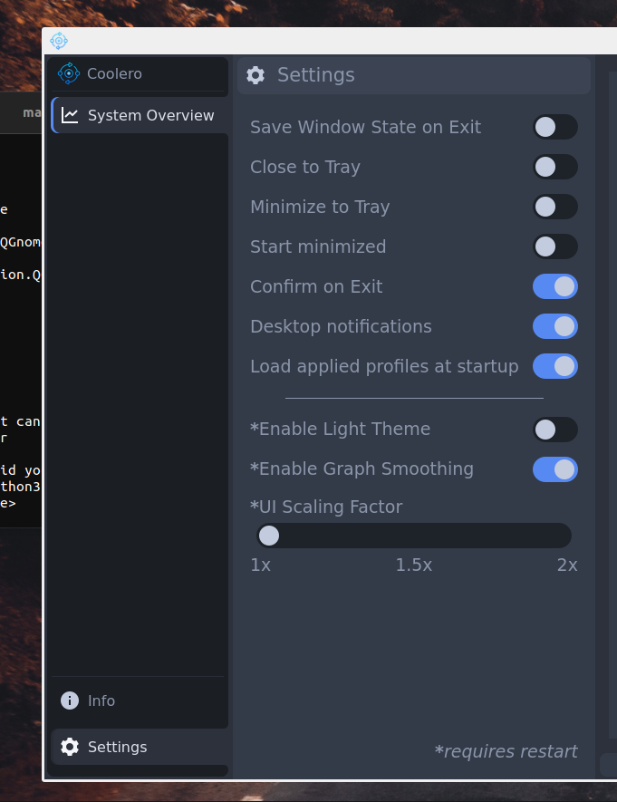Toggle Save Window State on Exit
The width and height of the screenshot is (617, 802).
click(x=554, y=127)
